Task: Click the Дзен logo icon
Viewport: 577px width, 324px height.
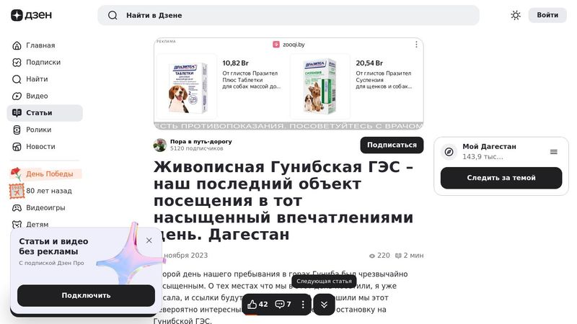Action: pos(17,15)
